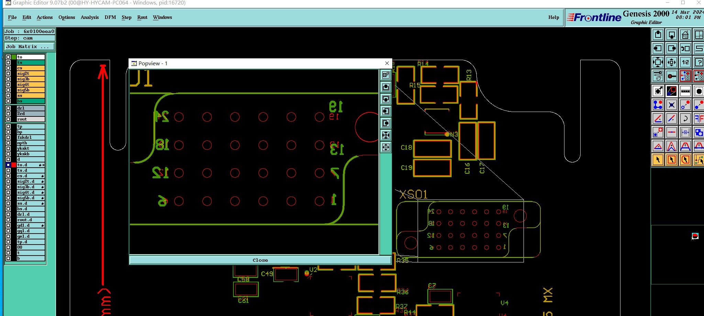704x316 pixels.
Task: Open the Analysis menu
Action: [x=90, y=17]
